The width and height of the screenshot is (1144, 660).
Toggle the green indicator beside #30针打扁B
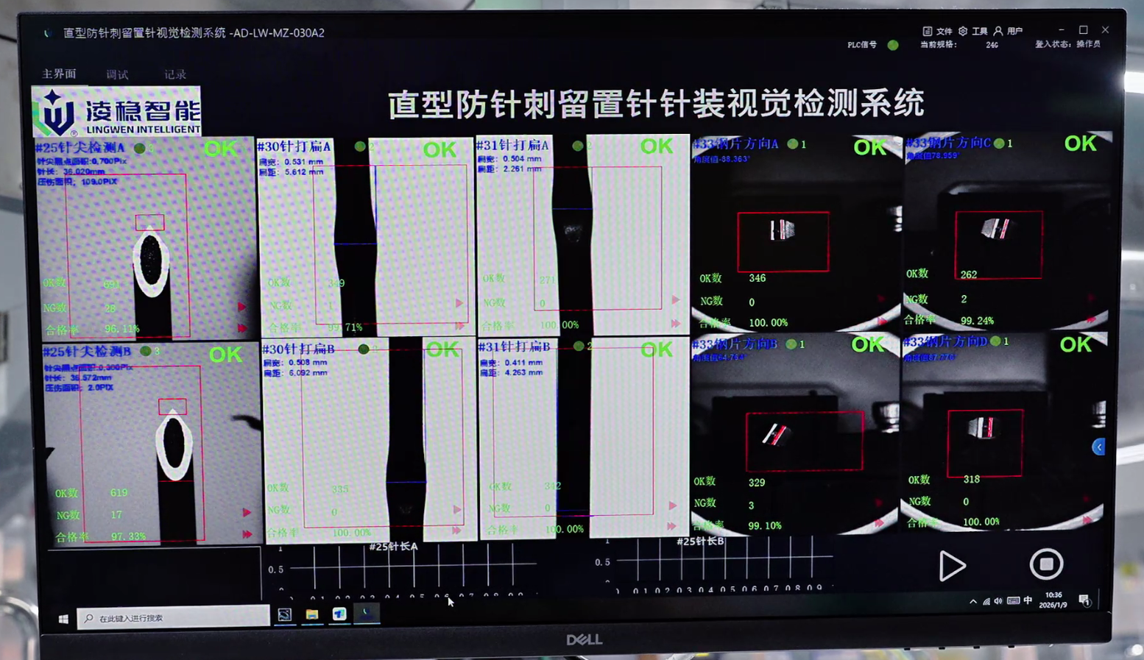[x=364, y=349]
